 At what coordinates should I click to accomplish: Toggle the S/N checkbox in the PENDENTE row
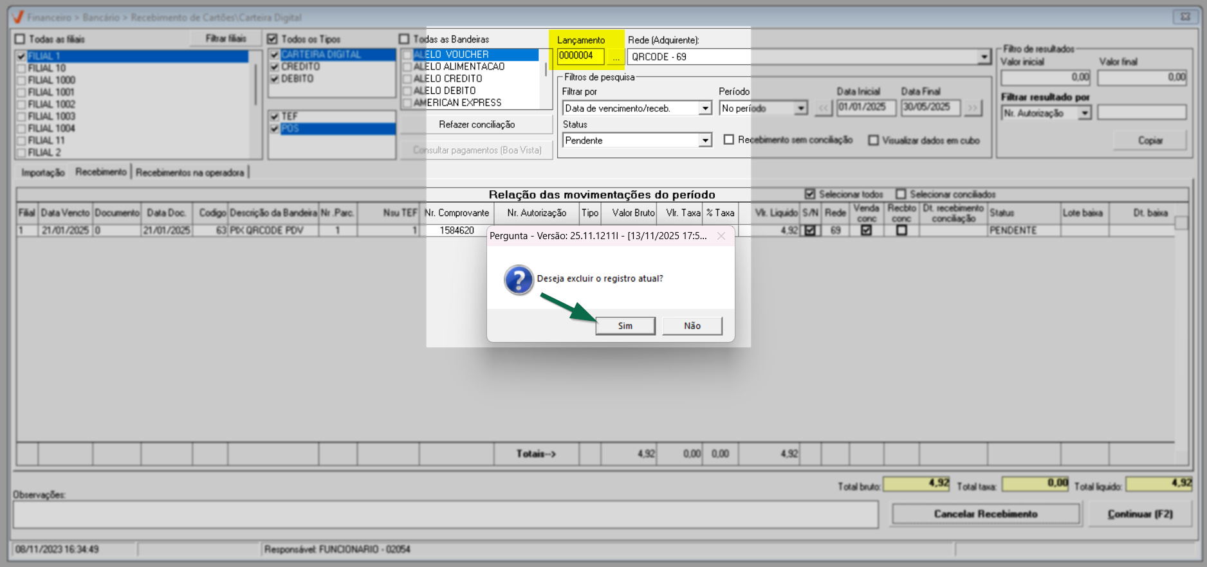point(810,230)
